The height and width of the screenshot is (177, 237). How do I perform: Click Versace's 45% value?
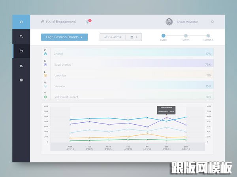pos(208,86)
